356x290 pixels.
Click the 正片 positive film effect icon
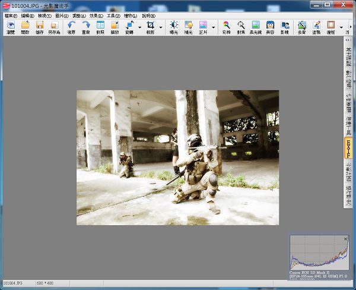pyautogui.click(x=203, y=27)
